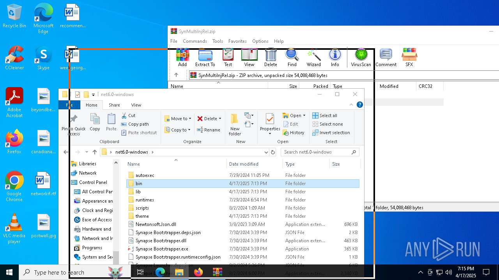This screenshot has height=280, width=499.
Task: Click Rename in Organize group
Action: point(209,130)
